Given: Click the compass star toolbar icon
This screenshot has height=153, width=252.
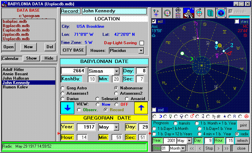Looking at the screenshot, I should (156, 13).
